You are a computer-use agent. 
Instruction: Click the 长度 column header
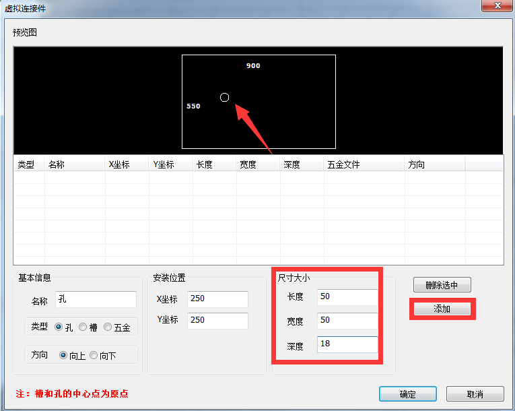[214, 164]
